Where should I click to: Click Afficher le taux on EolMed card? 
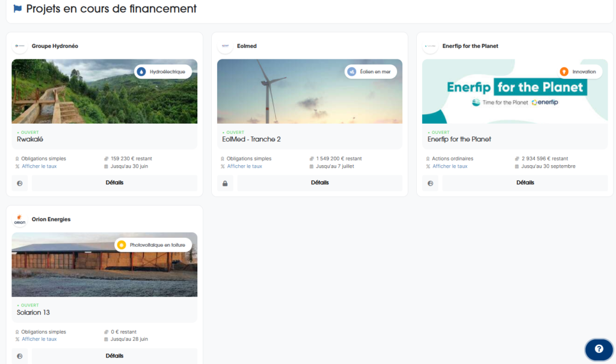click(x=244, y=166)
